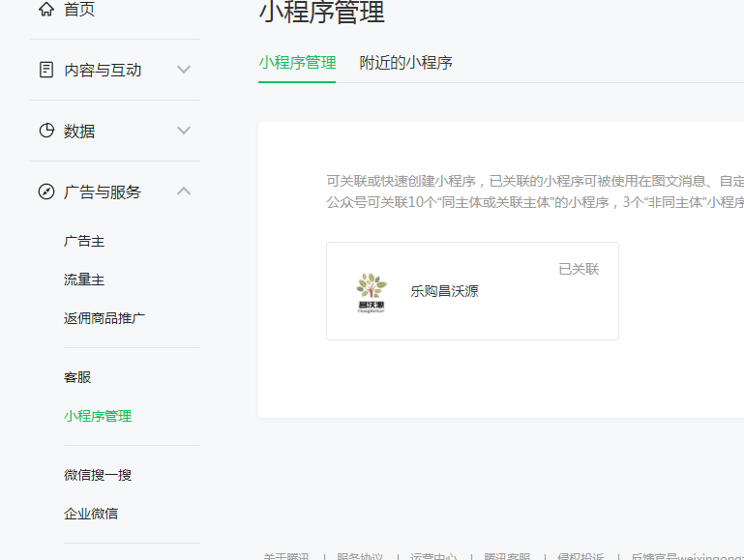This screenshot has width=744, height=560.
Task: Open the 腾讯客服 footer link
Action: click(x=507, y=556)
